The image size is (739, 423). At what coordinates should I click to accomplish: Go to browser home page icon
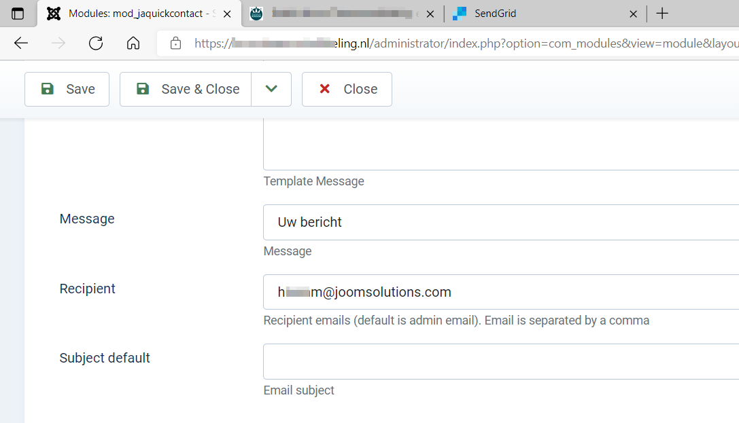tap(133, 43)
